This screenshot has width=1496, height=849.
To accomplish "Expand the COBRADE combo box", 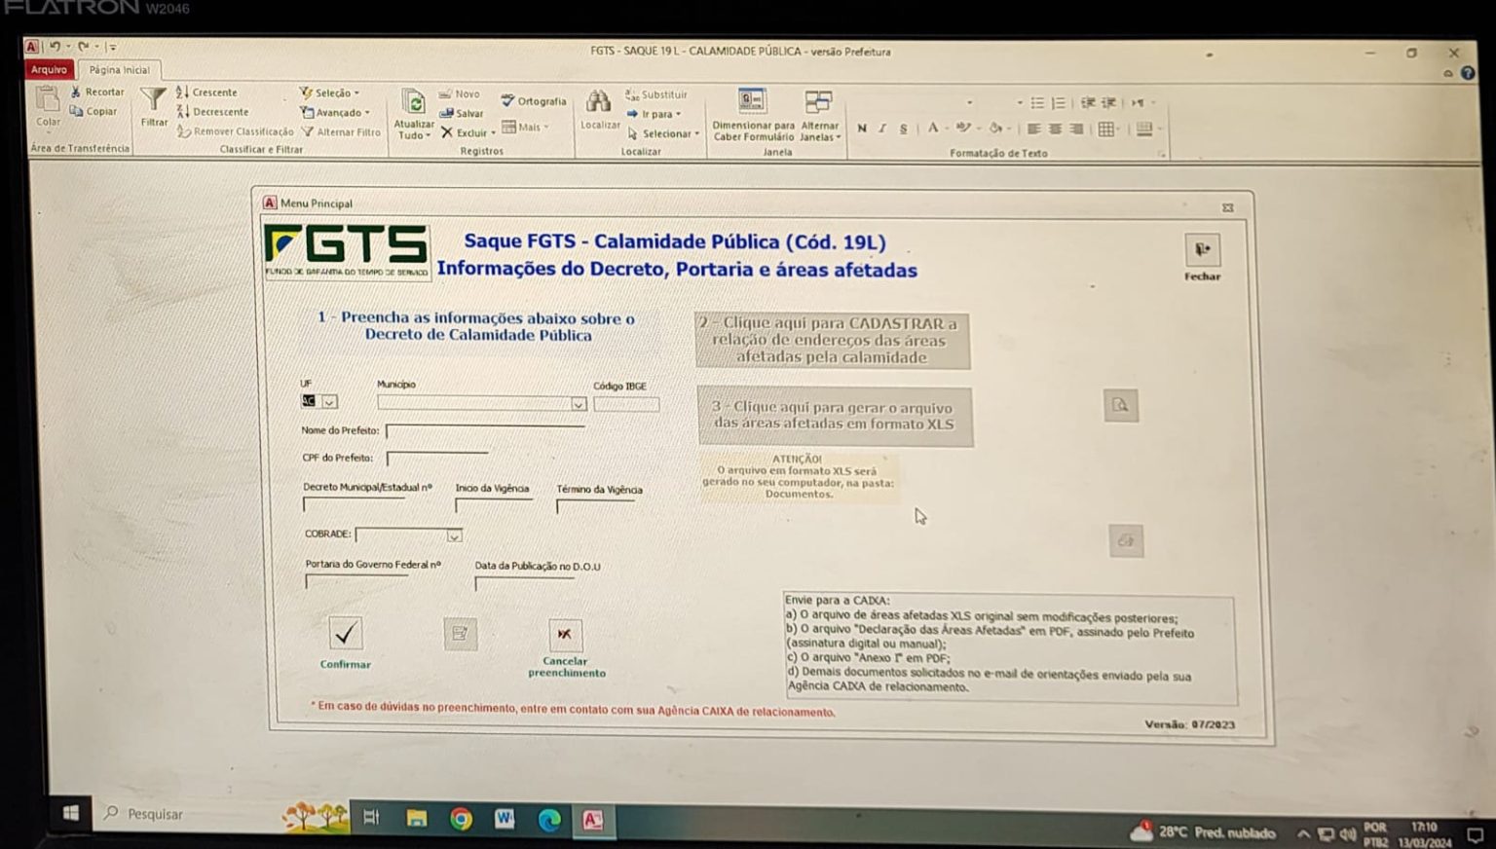I will point(454,535).
